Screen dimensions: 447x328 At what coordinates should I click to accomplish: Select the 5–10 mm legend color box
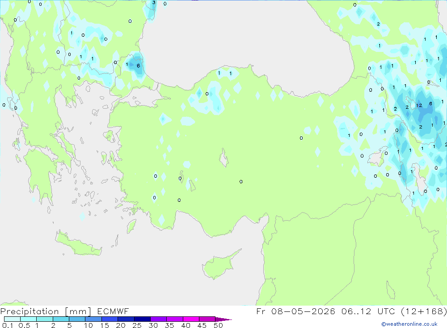click(77, 319)
